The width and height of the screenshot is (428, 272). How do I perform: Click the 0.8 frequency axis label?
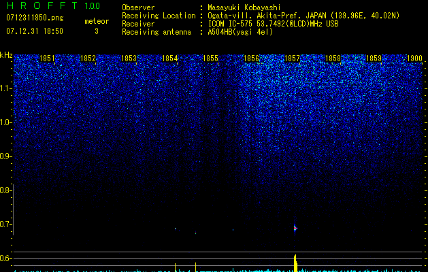6,190
